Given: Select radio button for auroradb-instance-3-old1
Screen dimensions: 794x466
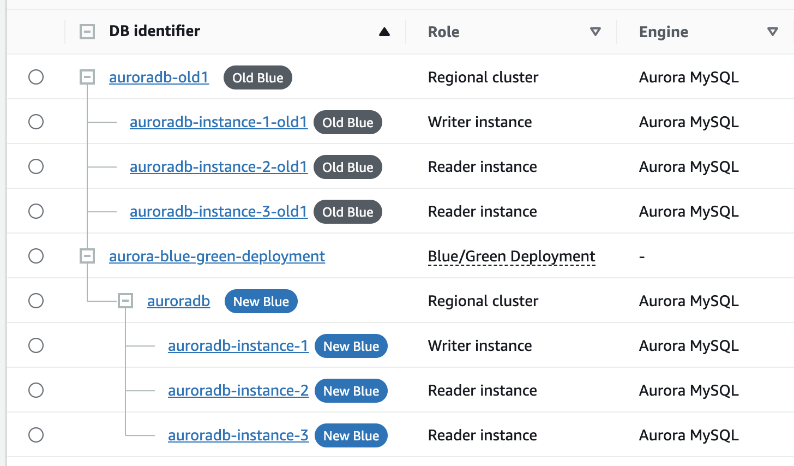Looking at the screenshot, I should [x=36, y=211].
